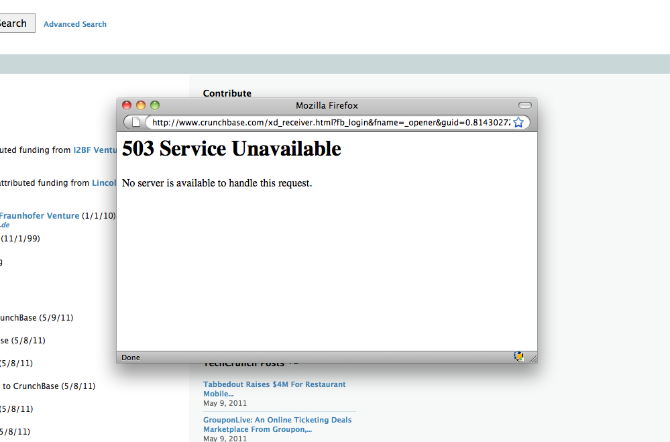
Task: Click the status bar add-on icon
Action: point(518,357)
